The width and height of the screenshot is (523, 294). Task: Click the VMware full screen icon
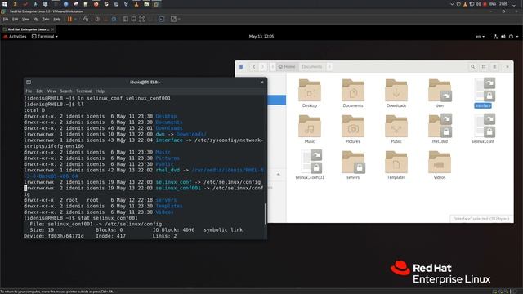click(x=142, y=20)
